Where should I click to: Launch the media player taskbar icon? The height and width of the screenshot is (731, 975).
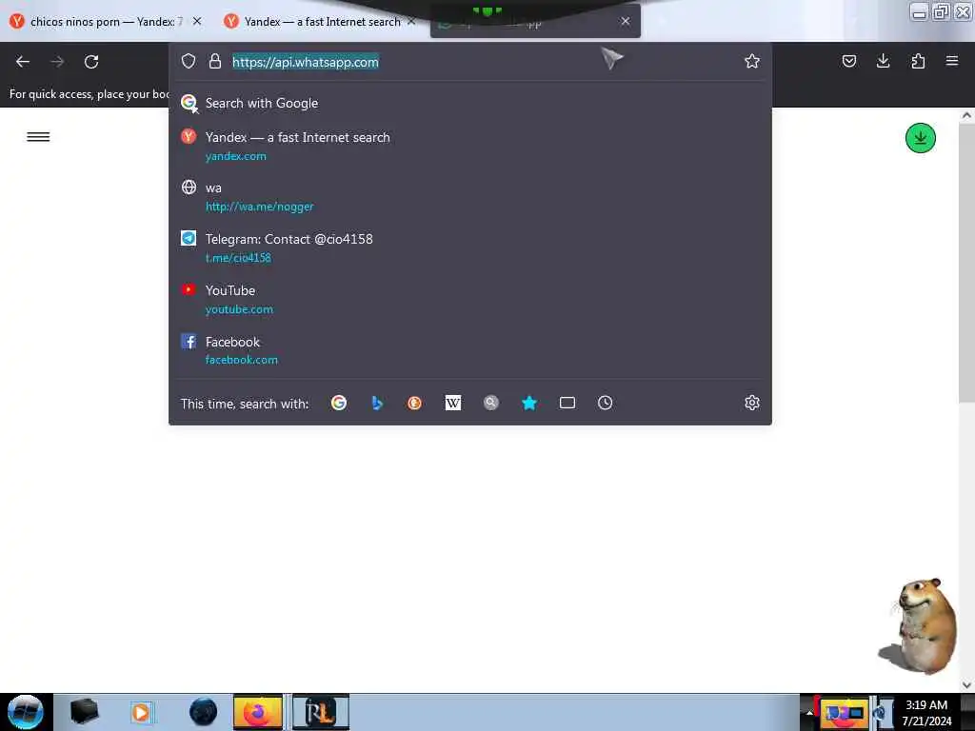click(x=141, y=712)
